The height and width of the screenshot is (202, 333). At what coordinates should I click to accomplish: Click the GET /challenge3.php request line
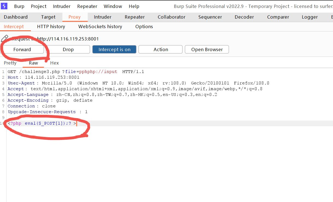click(76, 72)
